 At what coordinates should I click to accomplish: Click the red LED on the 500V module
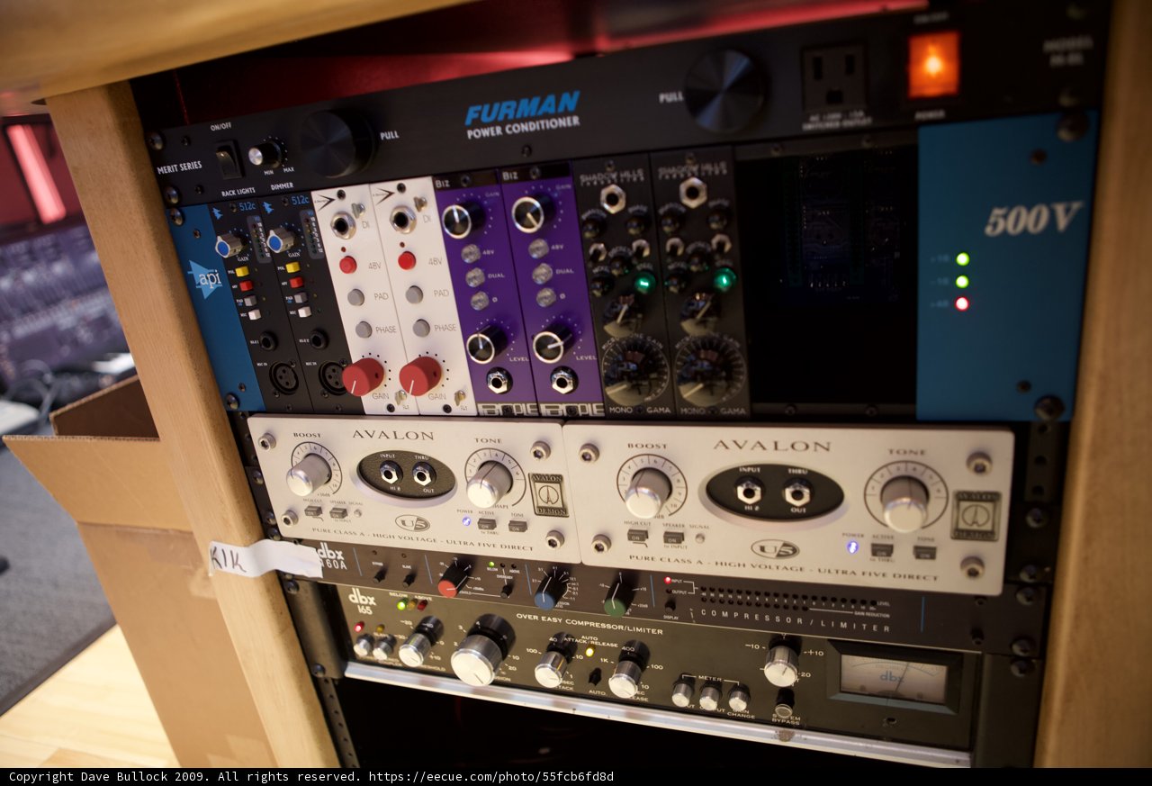(x=962, y=303)
